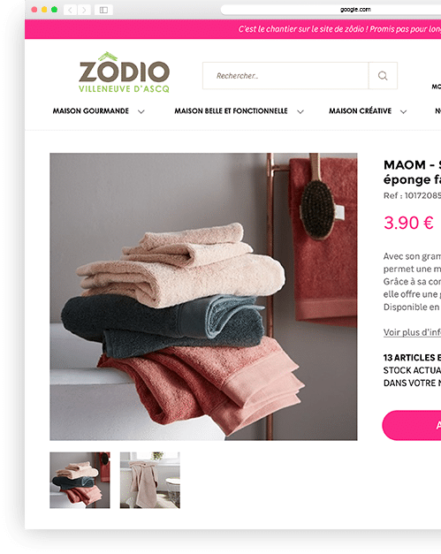Click the pink add-to-cart button
This screenshot has width=441, height=554.
(412, 425)
